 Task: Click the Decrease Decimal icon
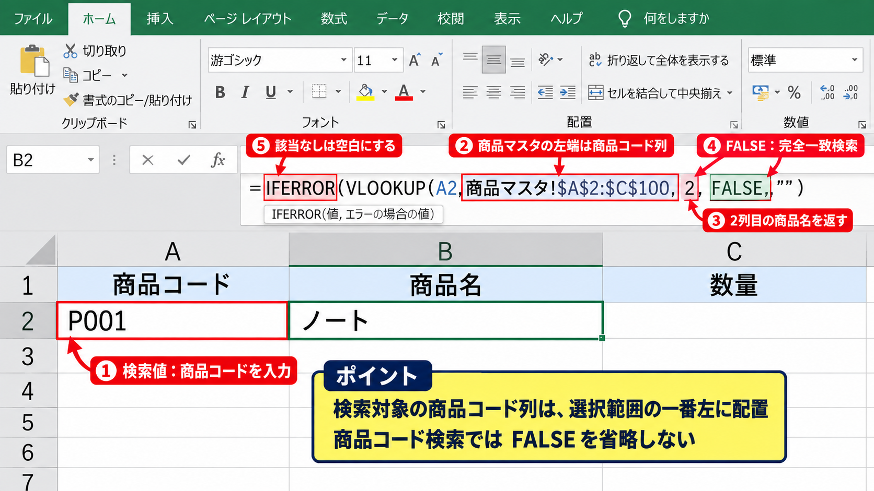[x=850, y=92]
